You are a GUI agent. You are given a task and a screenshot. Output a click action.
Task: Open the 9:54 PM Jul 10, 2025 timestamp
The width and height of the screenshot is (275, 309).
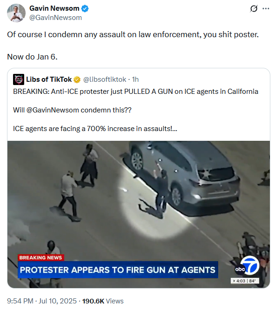[42, 301]
